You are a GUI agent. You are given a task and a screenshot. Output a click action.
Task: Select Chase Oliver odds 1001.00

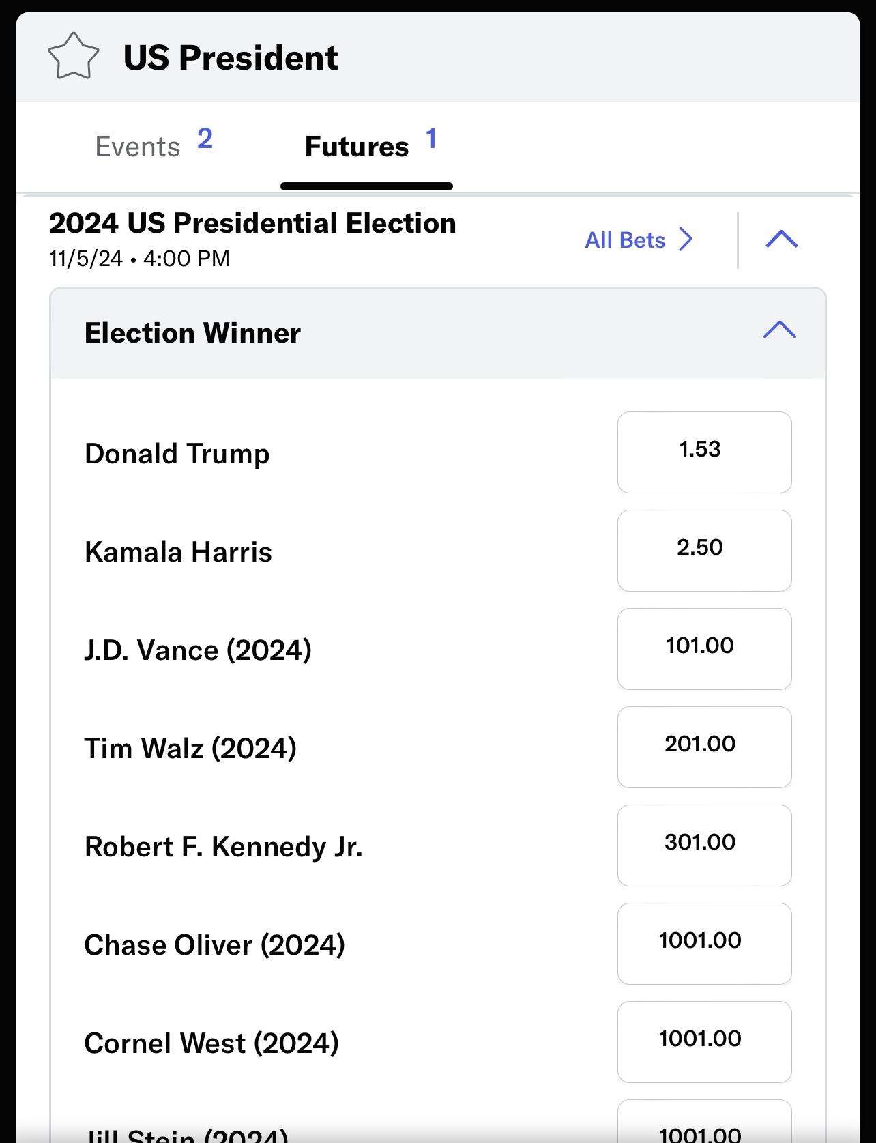704,943
